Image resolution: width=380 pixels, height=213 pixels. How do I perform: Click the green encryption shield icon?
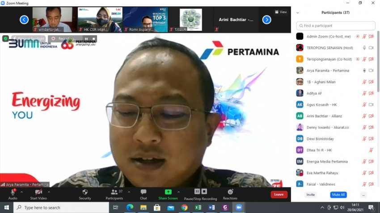coord(5,38)
